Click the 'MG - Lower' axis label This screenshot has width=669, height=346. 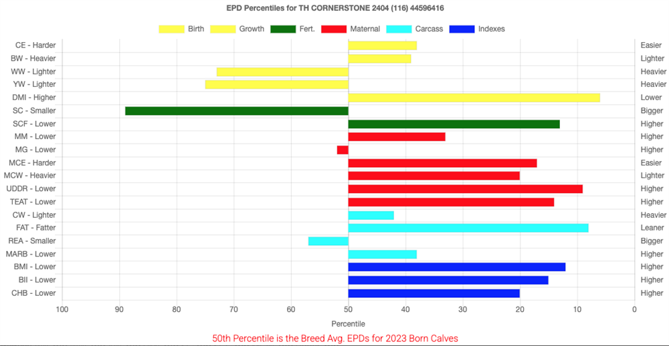36,150
